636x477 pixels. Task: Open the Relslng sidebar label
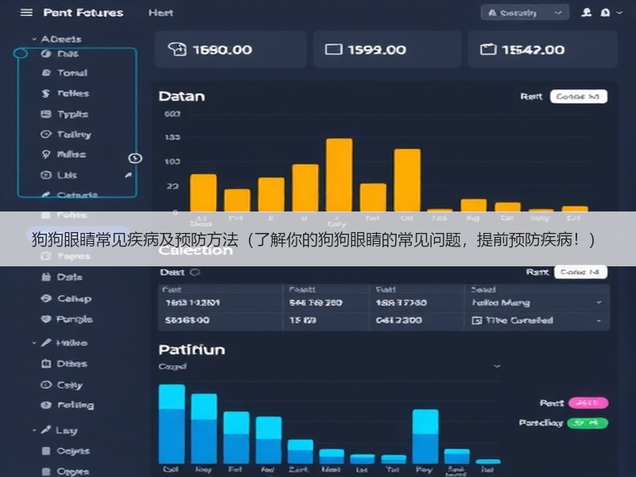pos(76,405)
